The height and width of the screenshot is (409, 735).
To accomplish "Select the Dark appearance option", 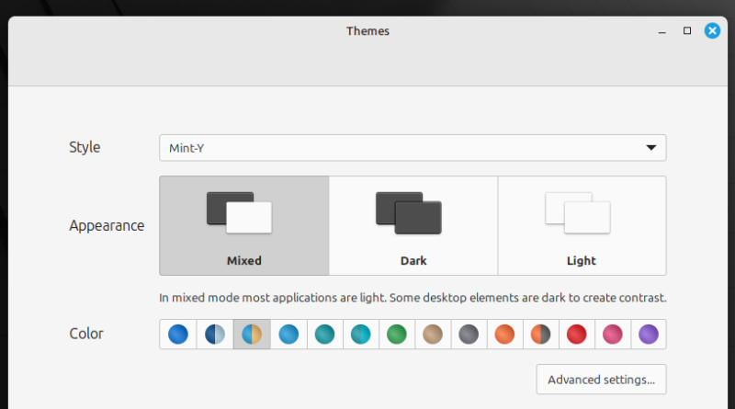I will [x=413, y=225].
